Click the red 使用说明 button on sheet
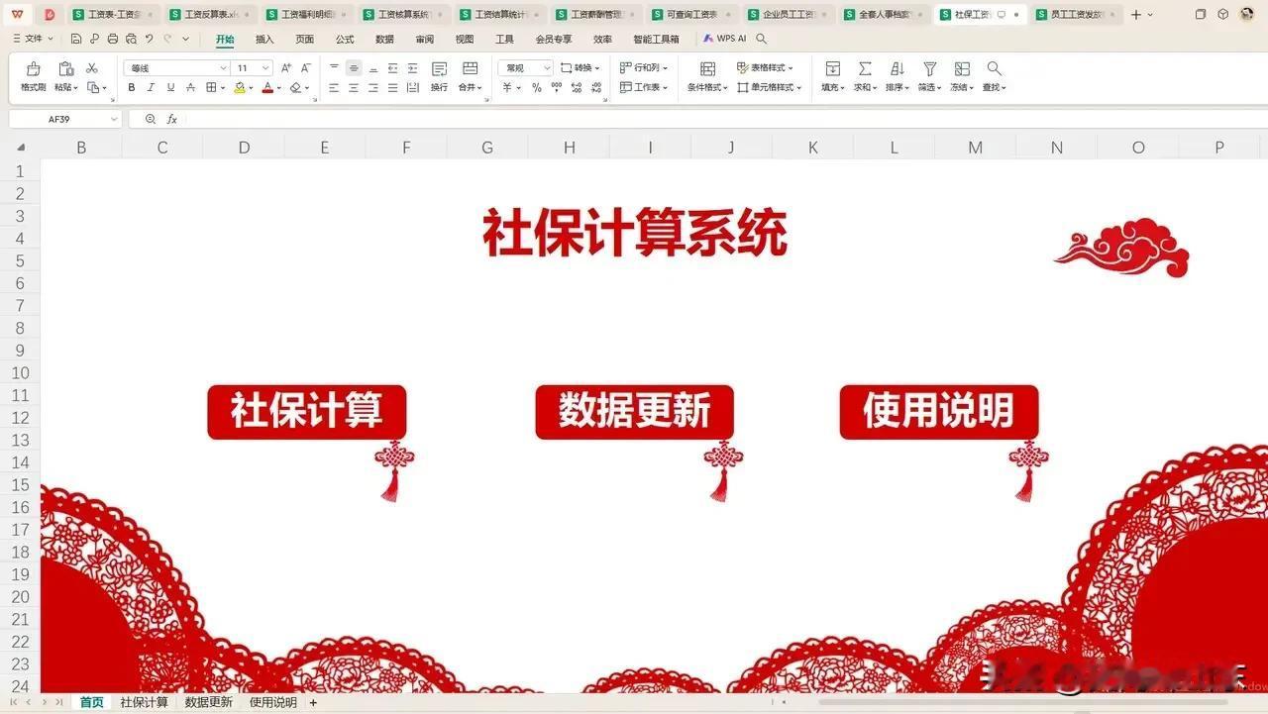This screenshot has height=714, width=1268. point(939,412)
